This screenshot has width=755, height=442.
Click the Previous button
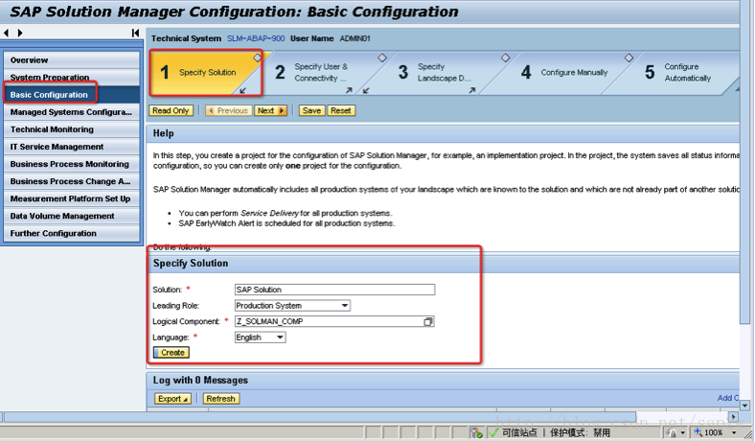(x=227, y=111)
